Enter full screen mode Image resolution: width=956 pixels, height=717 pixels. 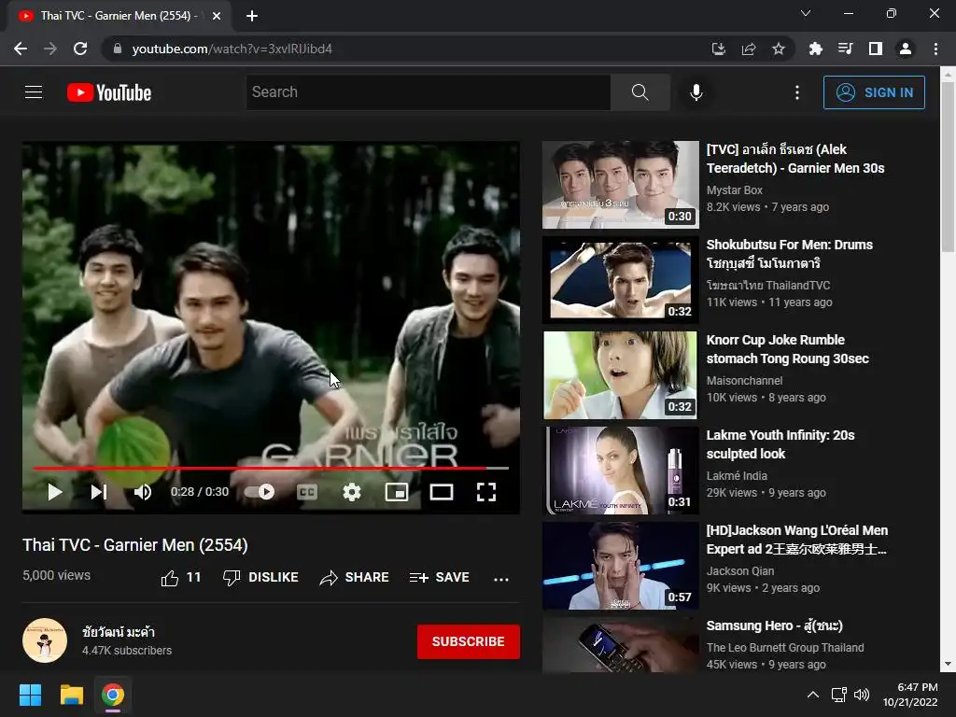485,492
